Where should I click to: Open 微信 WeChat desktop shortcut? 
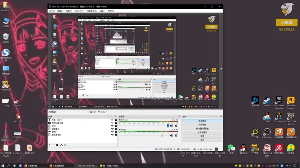[x=231, y=149]
